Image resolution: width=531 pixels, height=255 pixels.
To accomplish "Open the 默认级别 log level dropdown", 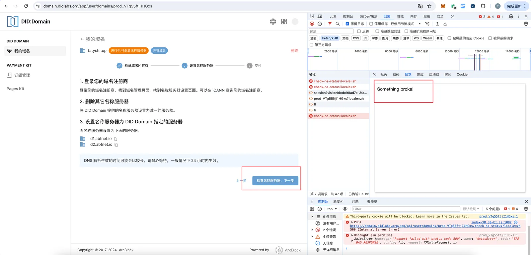I will [471, 209].
